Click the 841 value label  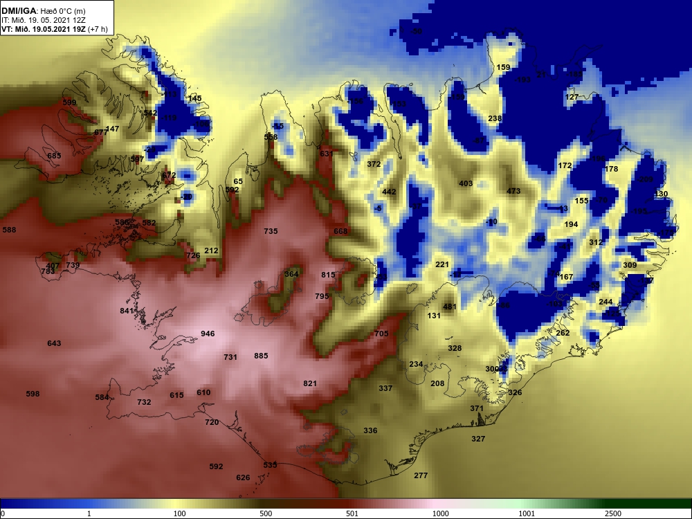click(x=127, y=311)
